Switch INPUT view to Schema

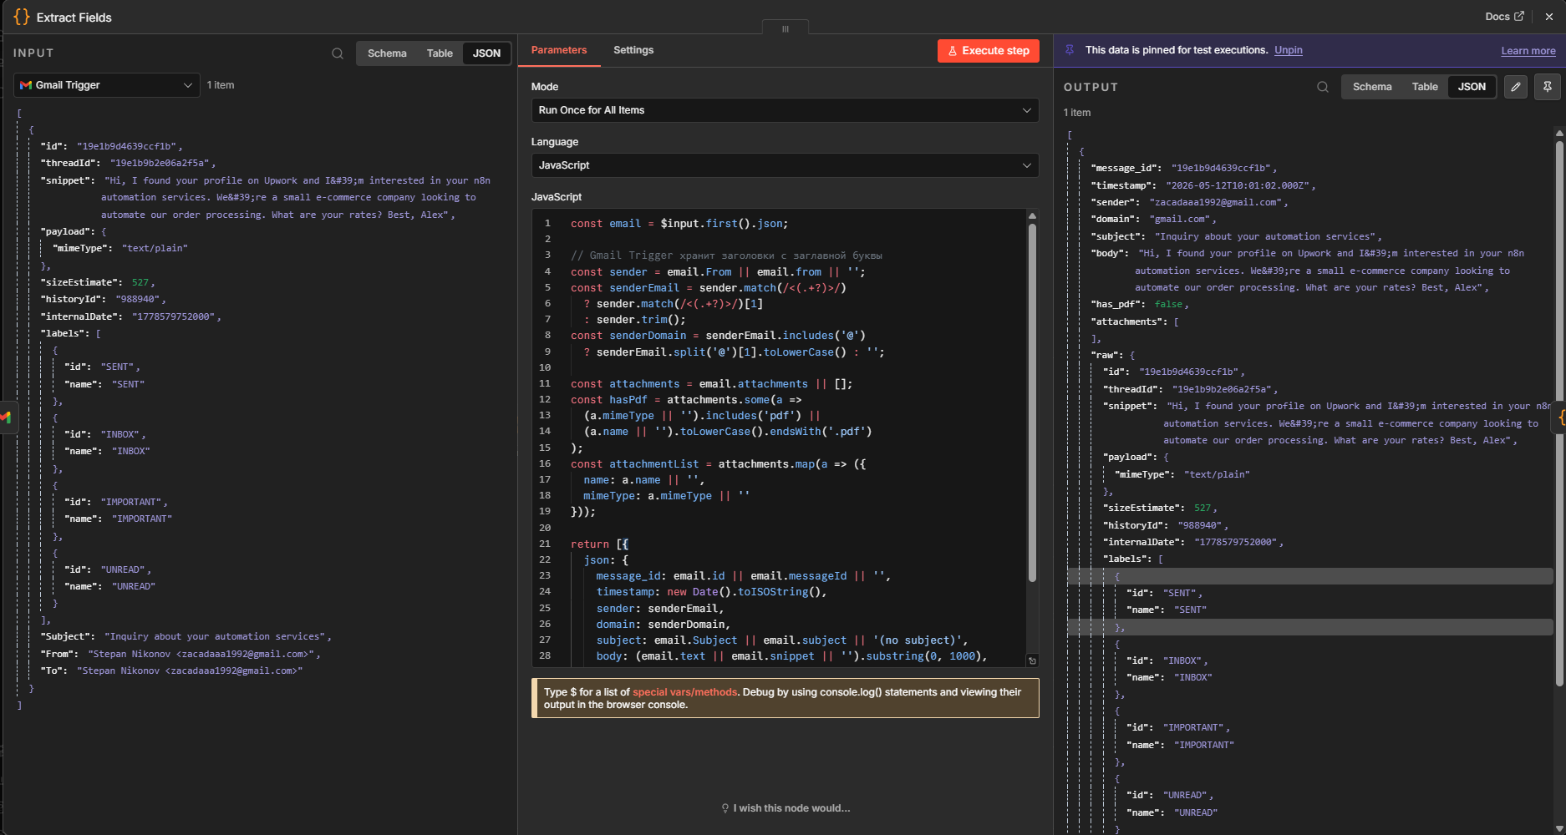coord(387,53)
